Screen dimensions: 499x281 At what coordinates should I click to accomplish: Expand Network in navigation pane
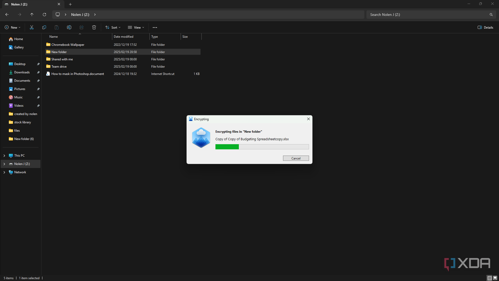(4, 172)
